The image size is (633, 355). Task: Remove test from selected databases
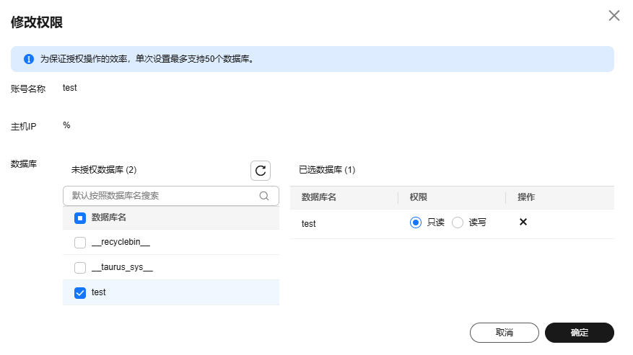coord(523,223)
